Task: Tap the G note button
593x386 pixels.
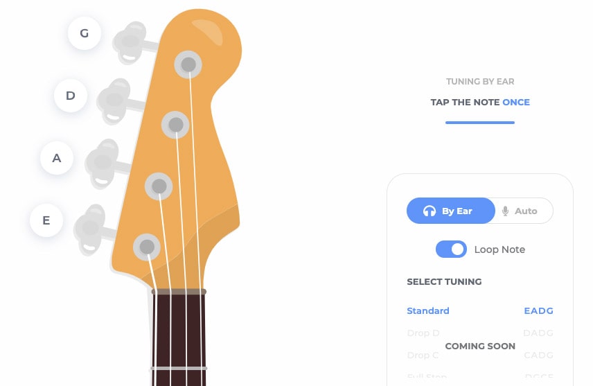Action: [85, 33]
